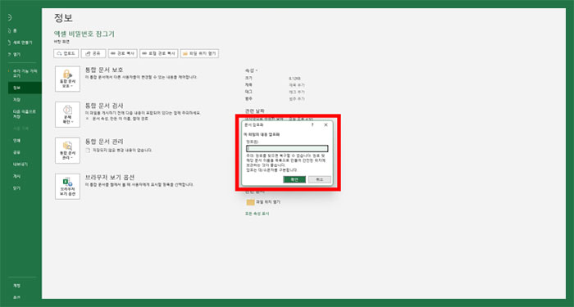574x307 pixels.
Task: Click the 업로드 (Upload) button
Action: 66,53
